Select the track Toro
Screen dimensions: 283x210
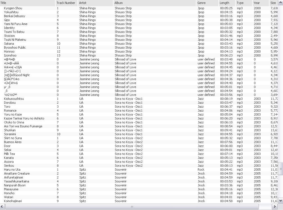[x=7, y=107]
